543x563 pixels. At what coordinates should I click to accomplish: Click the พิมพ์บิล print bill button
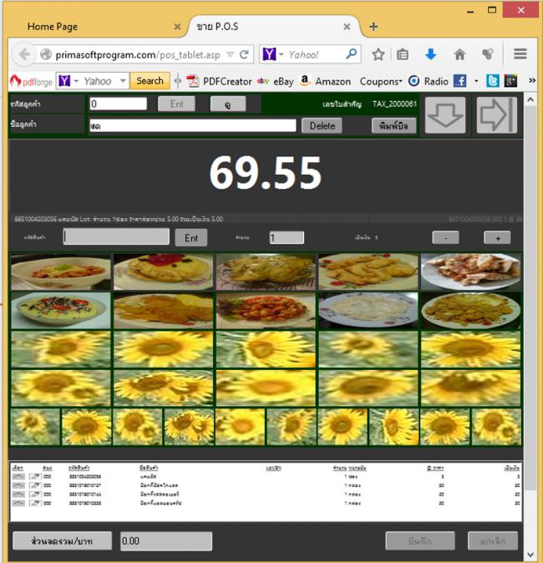pos(393,125)
